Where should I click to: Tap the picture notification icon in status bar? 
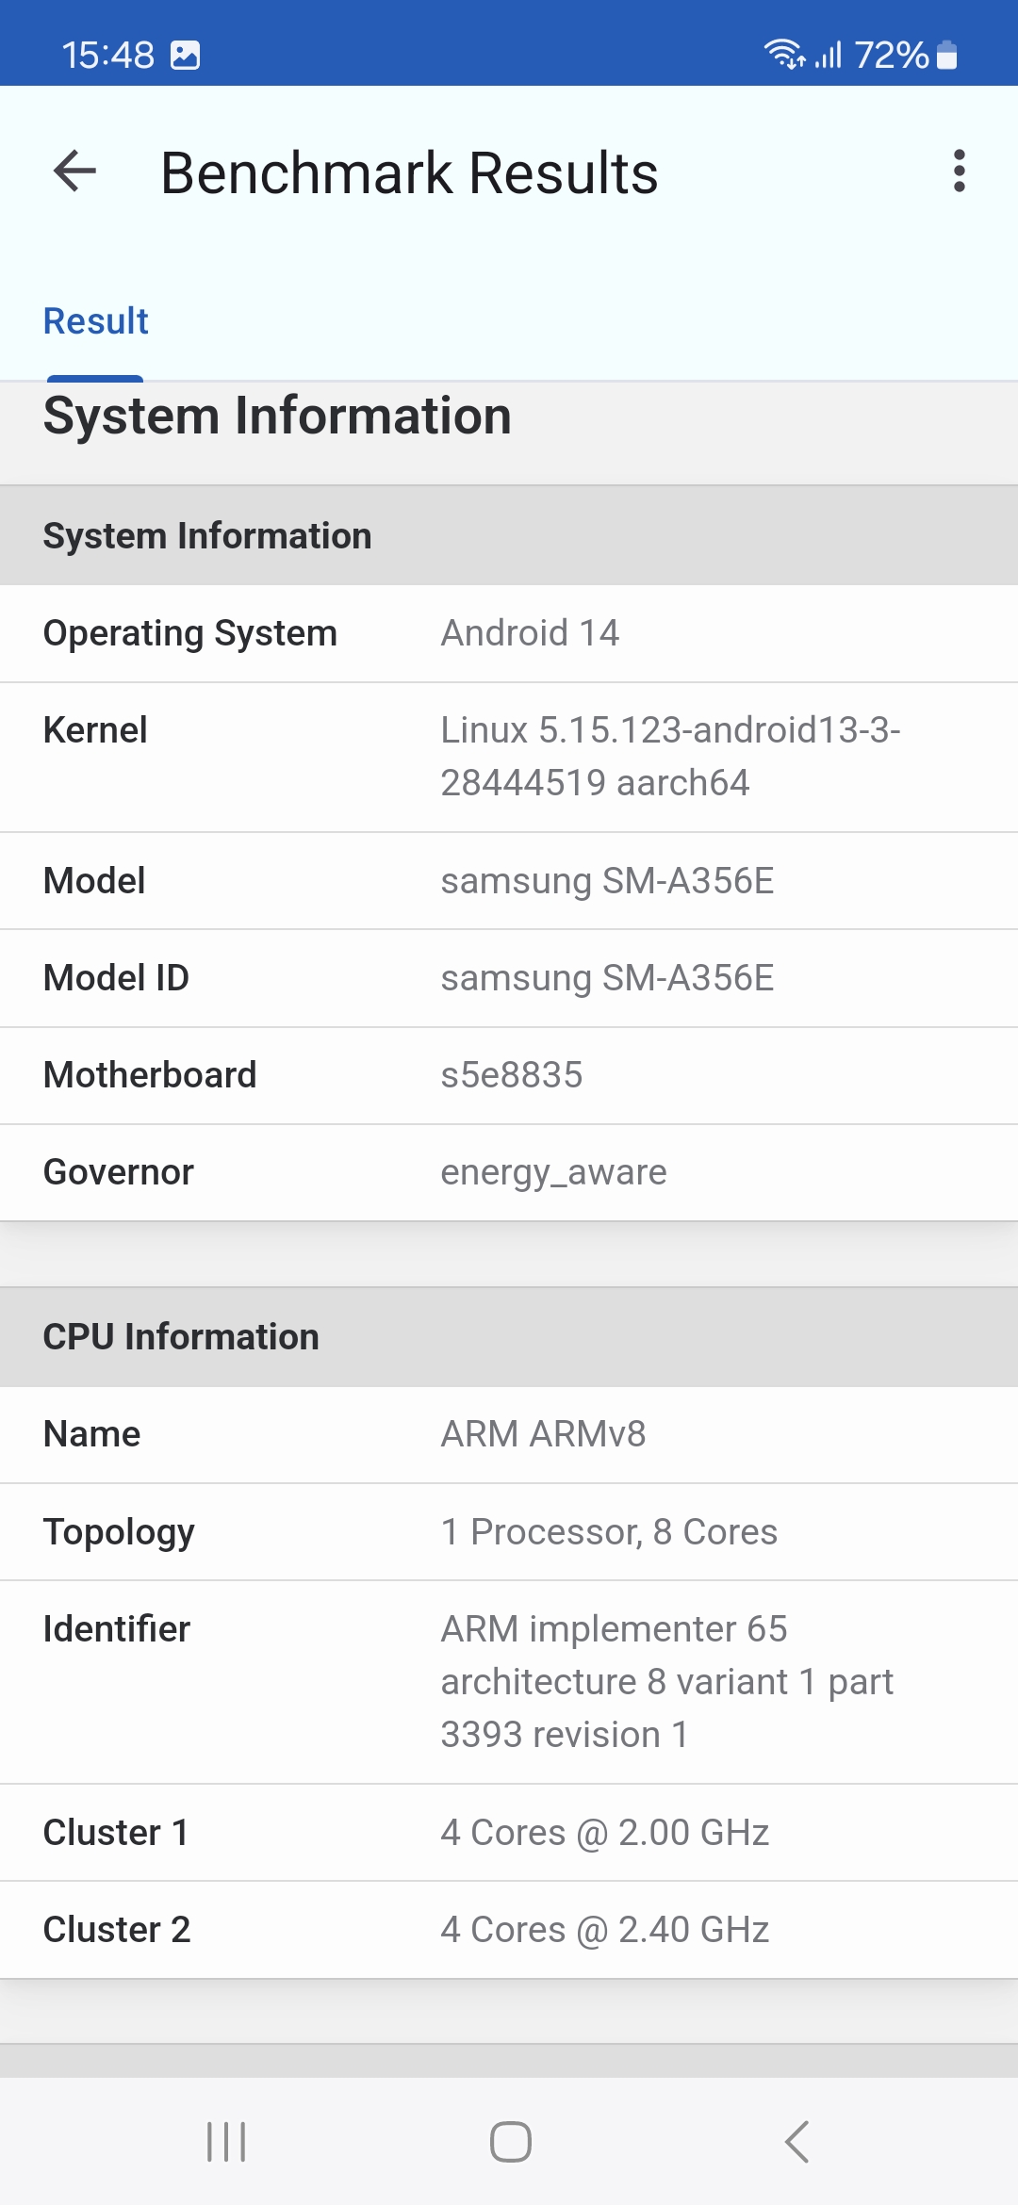(x=186, y=56)
